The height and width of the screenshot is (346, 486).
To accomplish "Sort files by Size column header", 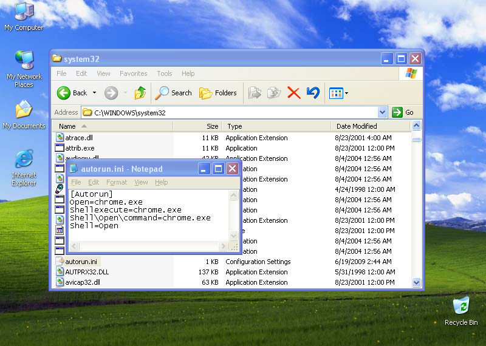I will [197, 126].
